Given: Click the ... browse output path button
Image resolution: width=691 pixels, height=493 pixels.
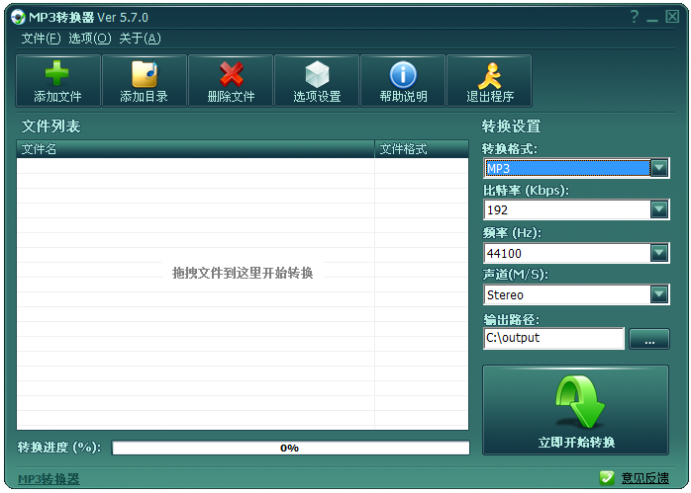Looking at the screenshot, I should coord(649,339).
